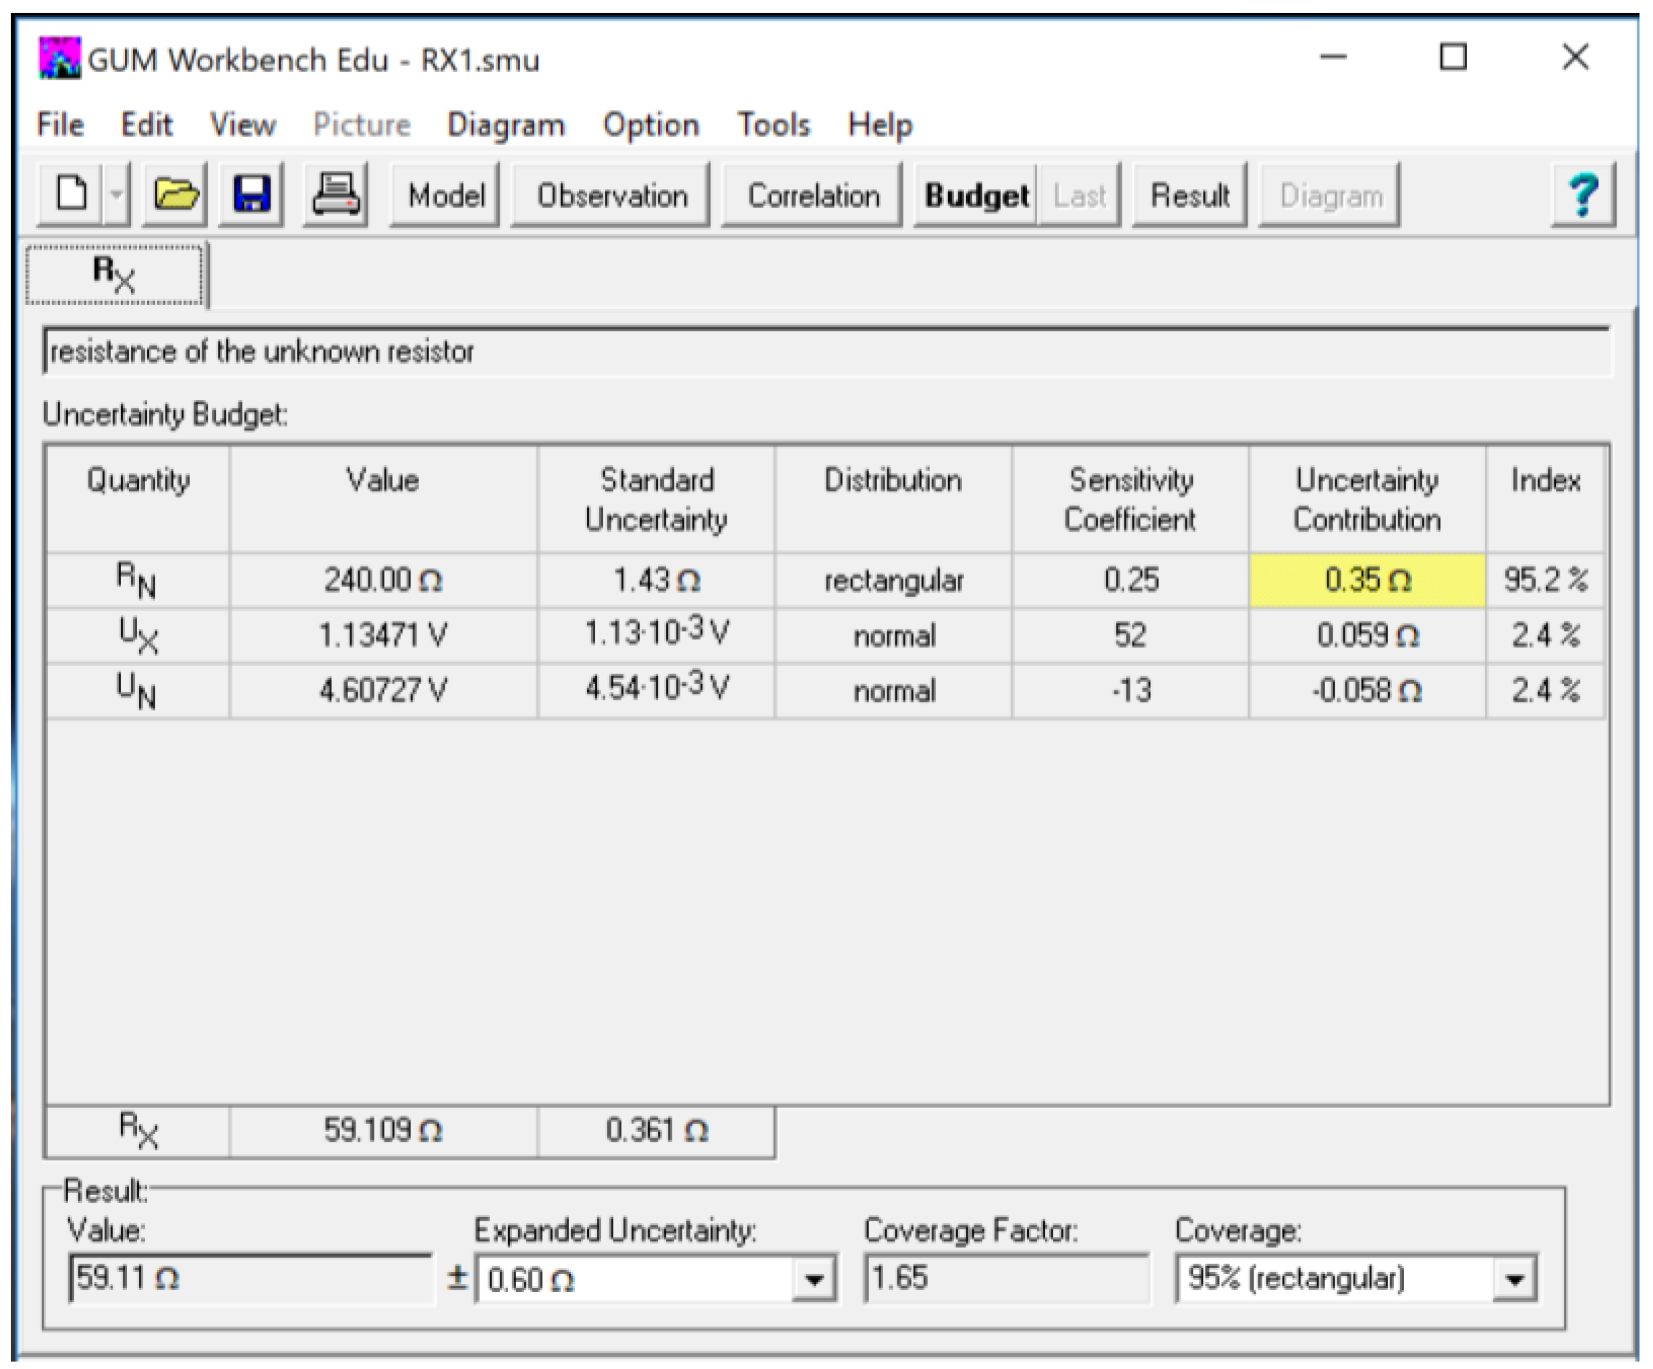The width and height of the screenshot is (1653, 1369).
Task: Click the New document icon
Action: [x=72, y=194]
